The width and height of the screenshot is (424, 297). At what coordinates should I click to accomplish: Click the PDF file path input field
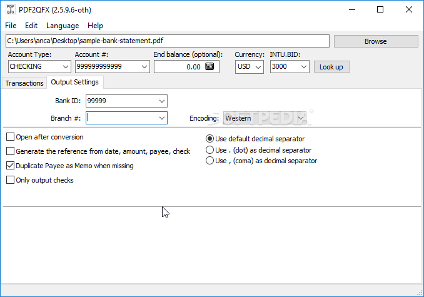click(x=167, y=41)
